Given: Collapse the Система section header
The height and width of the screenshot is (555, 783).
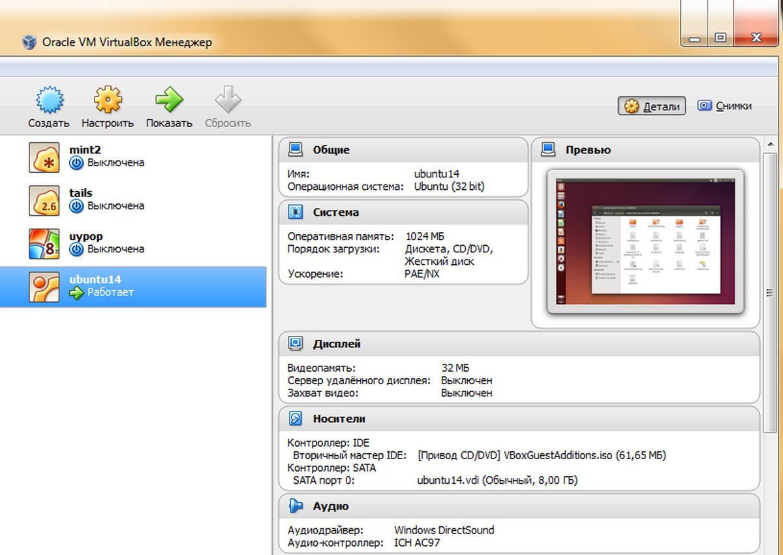Looking at the screenshot, I should 335,213.
